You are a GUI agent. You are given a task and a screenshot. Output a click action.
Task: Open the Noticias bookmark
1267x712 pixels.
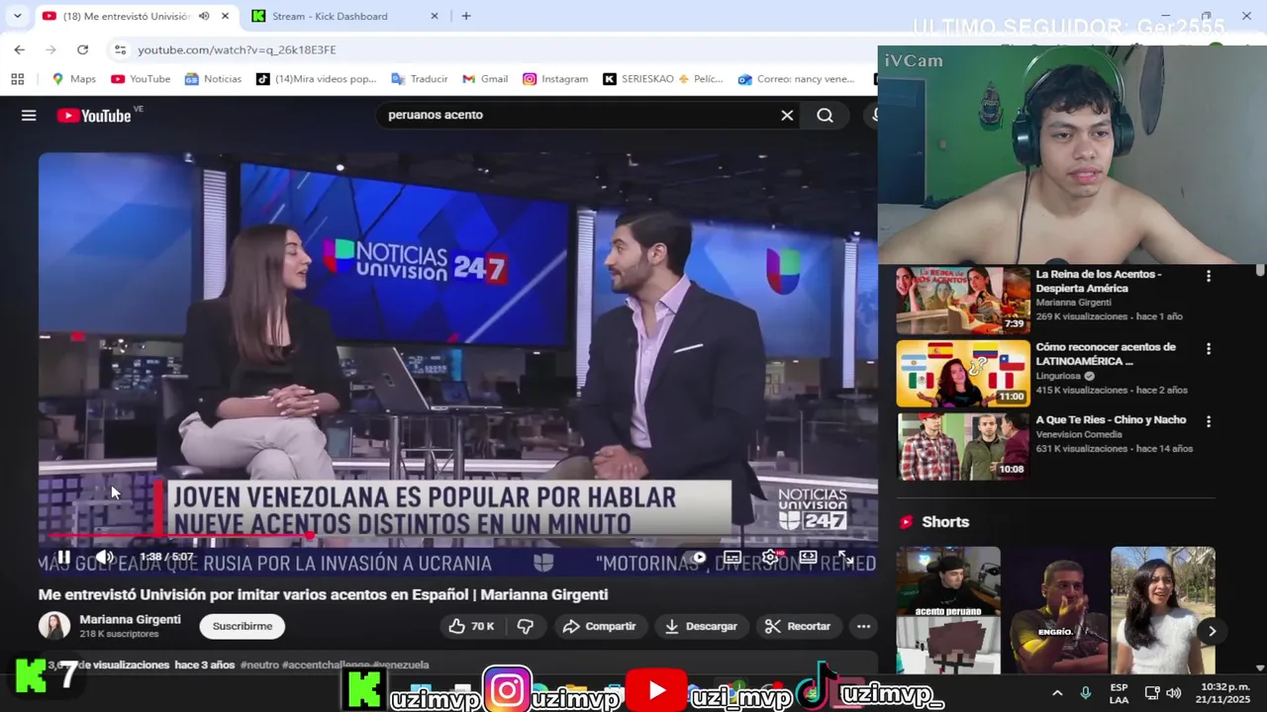click(x=213, y=79)
